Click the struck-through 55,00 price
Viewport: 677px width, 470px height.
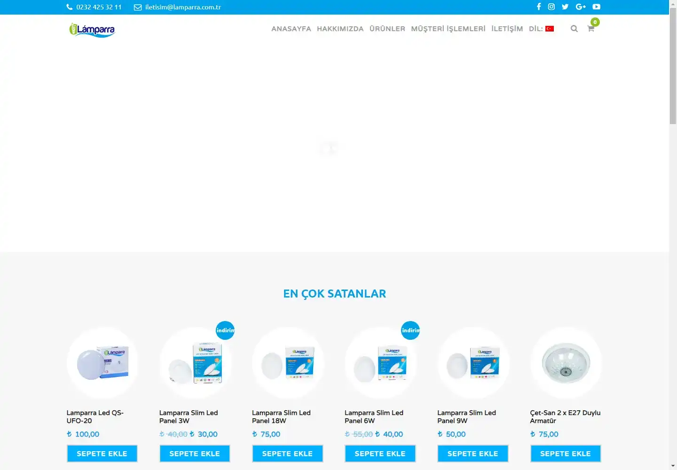pos(359,434)
